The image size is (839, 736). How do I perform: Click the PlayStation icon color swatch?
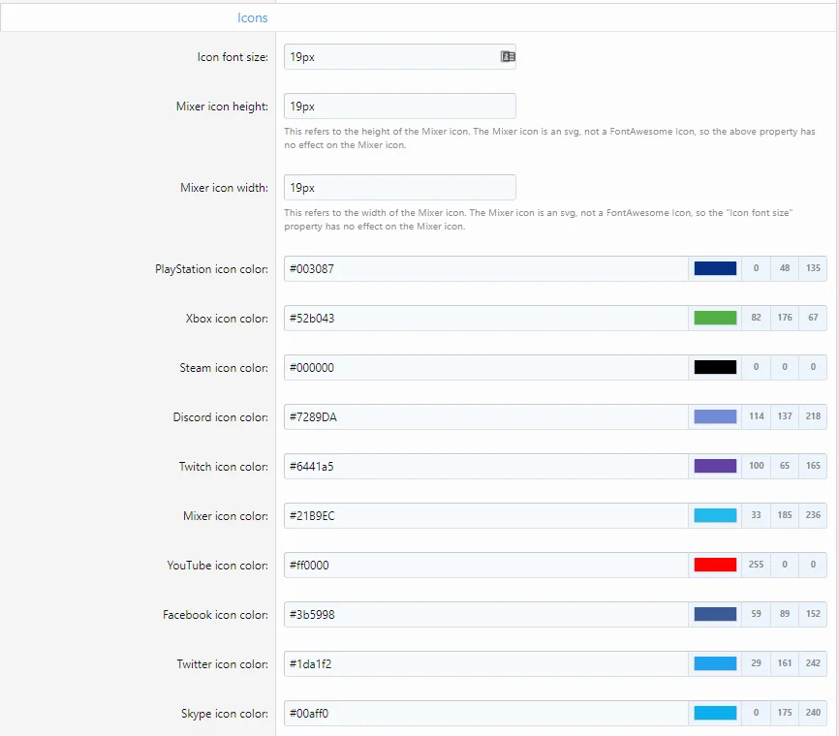[715, 269]
